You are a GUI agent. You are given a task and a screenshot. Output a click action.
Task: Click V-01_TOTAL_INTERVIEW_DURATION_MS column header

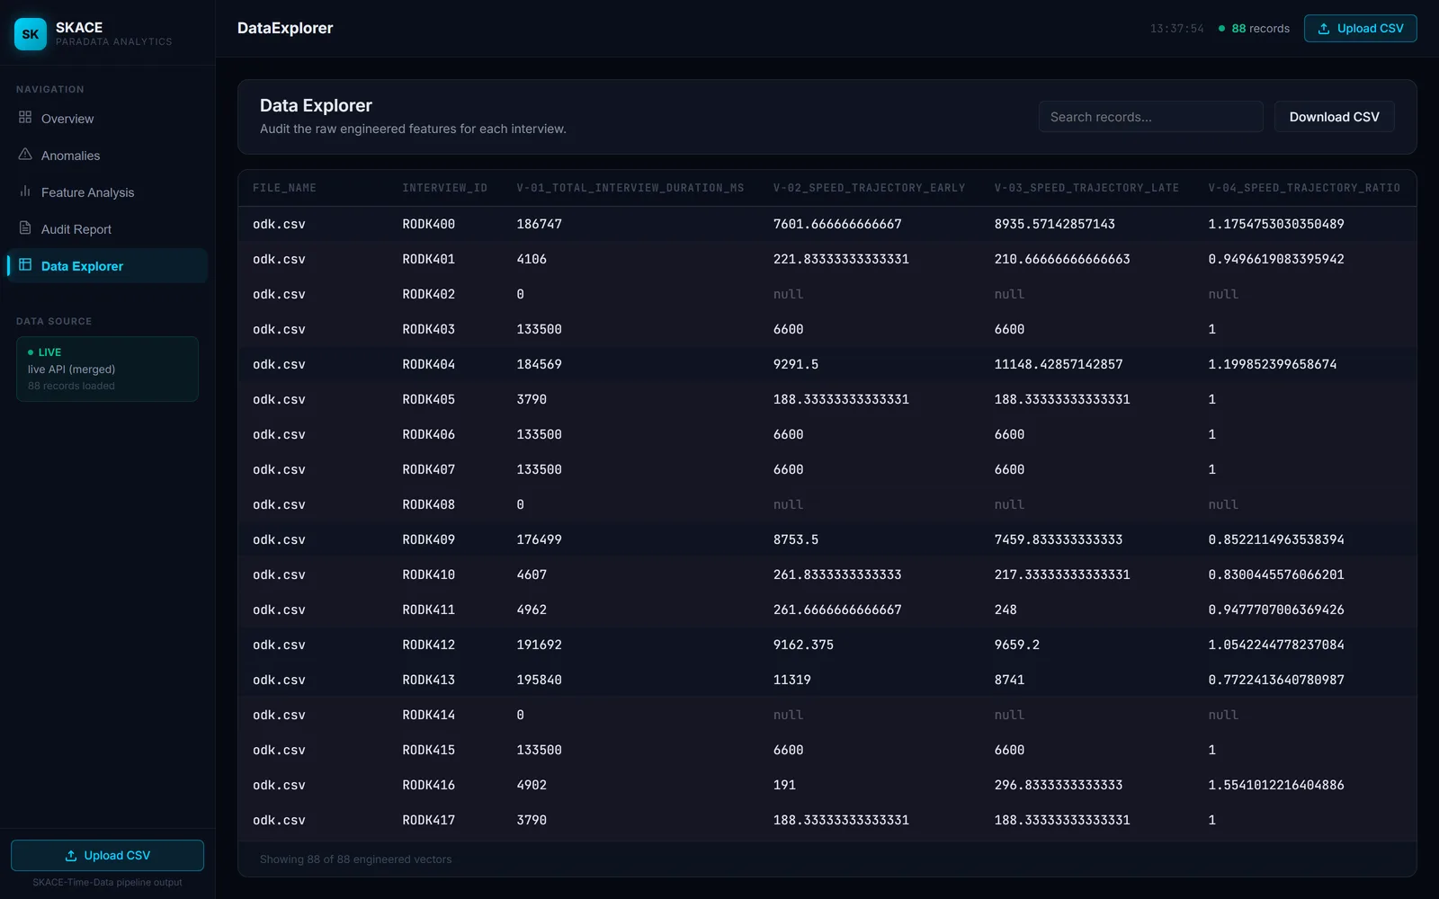(630, 188)
